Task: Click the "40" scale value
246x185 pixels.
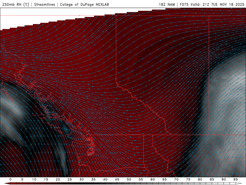Action: 105,179
